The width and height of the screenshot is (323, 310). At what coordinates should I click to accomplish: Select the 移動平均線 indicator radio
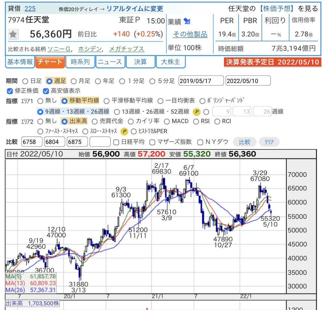[64, 101]
